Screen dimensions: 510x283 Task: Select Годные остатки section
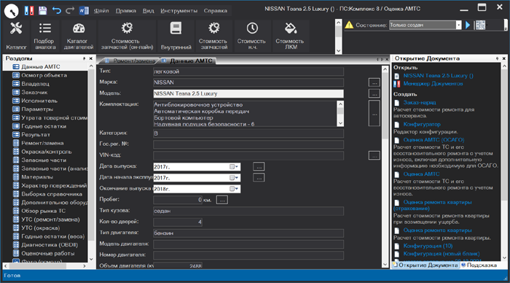click(x=44, y=126)
